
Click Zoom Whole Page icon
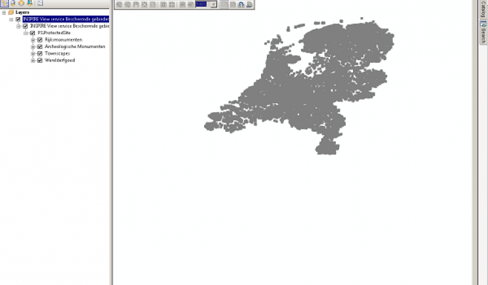[x=144, y=4]
